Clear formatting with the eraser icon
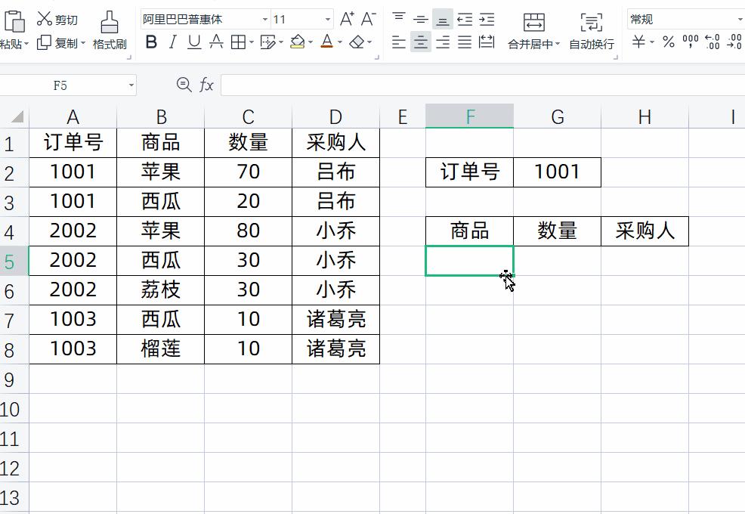 coord(355,43)
